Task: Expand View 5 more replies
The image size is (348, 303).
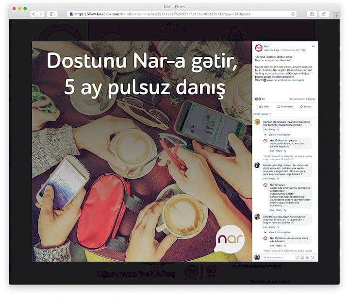Action: click(x=280, y=135)
